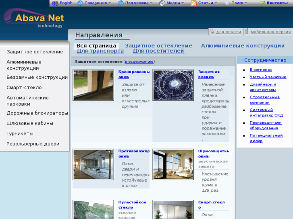Switch to the Для транспорта tab

[100, 51]
